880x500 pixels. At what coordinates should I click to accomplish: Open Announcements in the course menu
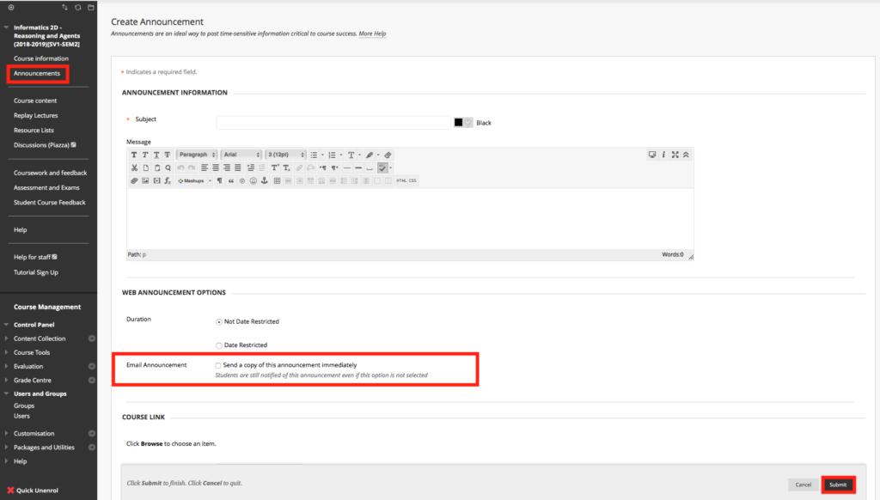(37, 74)
